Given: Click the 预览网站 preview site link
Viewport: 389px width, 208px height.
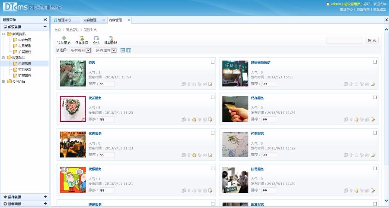Looking at the screenshot, I should pyautogui.click(x=363, y=9).
